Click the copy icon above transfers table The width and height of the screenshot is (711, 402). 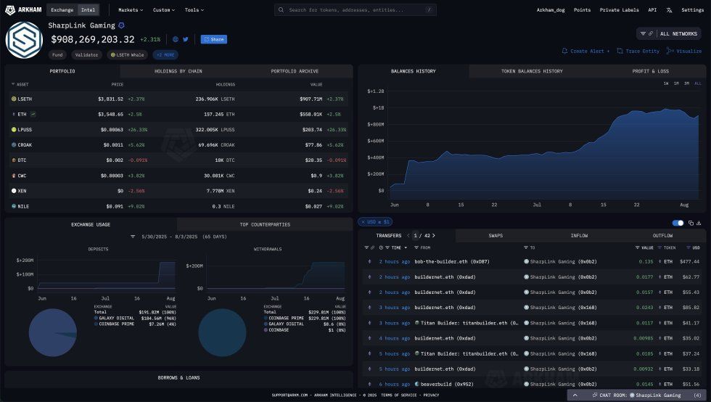pos(691,223)
